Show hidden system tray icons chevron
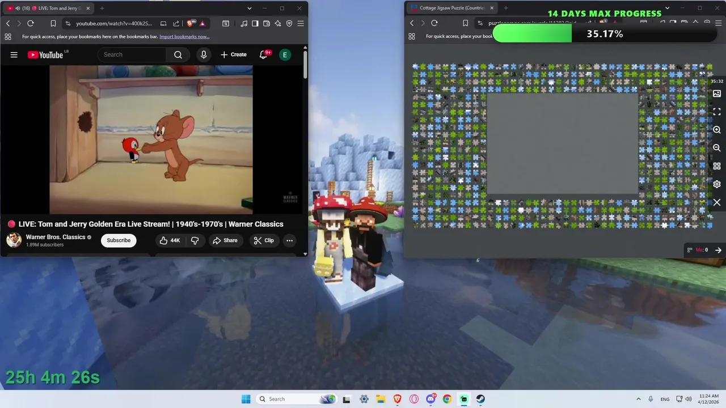The height and width of the screenshot is (408, 726). [639, 399]
